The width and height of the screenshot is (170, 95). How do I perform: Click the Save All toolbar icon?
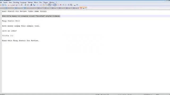tap(6, 5)
